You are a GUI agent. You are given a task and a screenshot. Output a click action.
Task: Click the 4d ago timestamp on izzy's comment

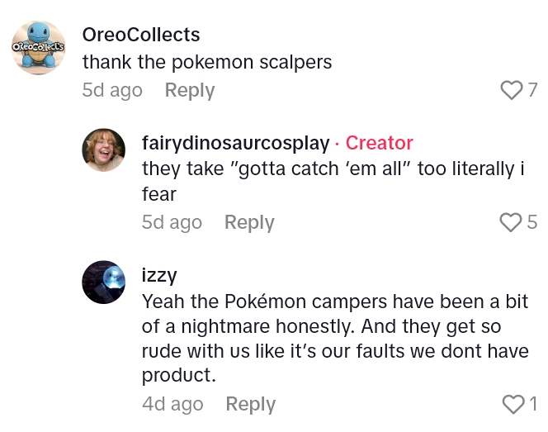tap(172, 404)
